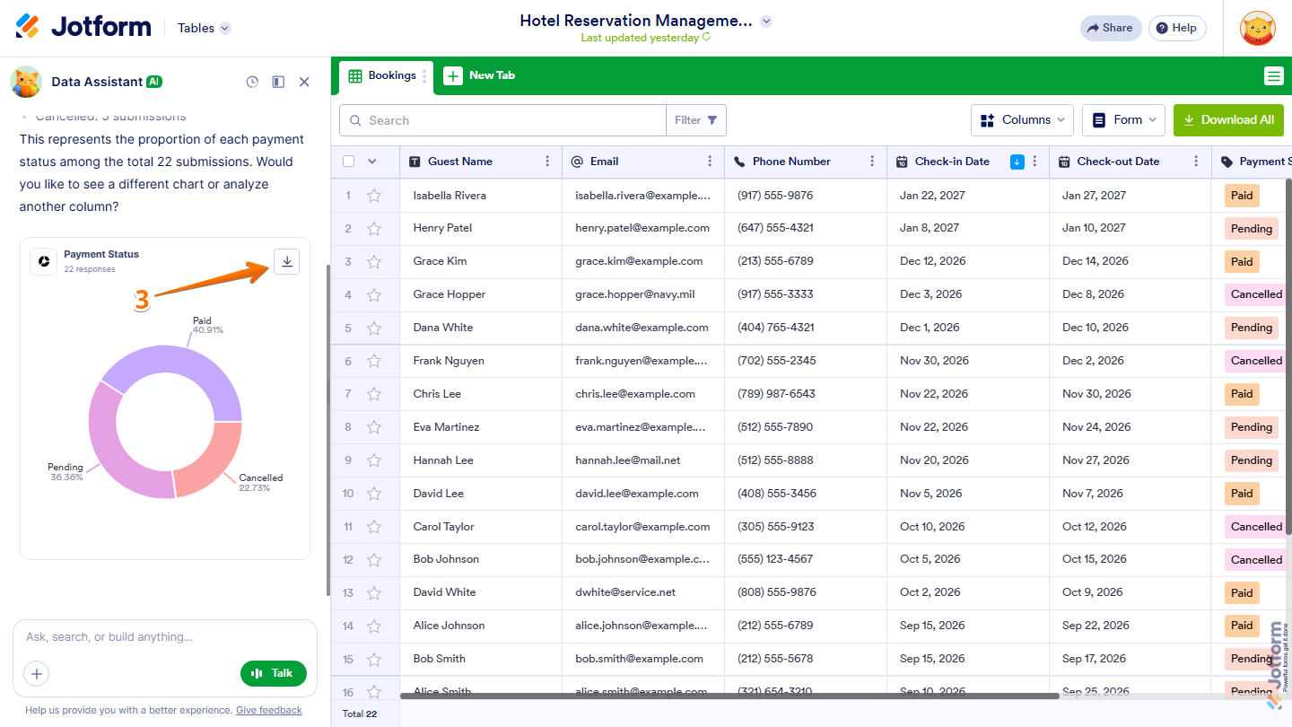Click the table Search field

pyautogui.click(x=502, y=120)
